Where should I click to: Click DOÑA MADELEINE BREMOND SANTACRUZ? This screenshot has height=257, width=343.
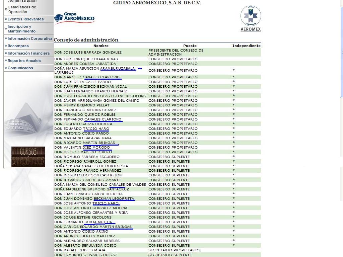(x=92, y=189)
